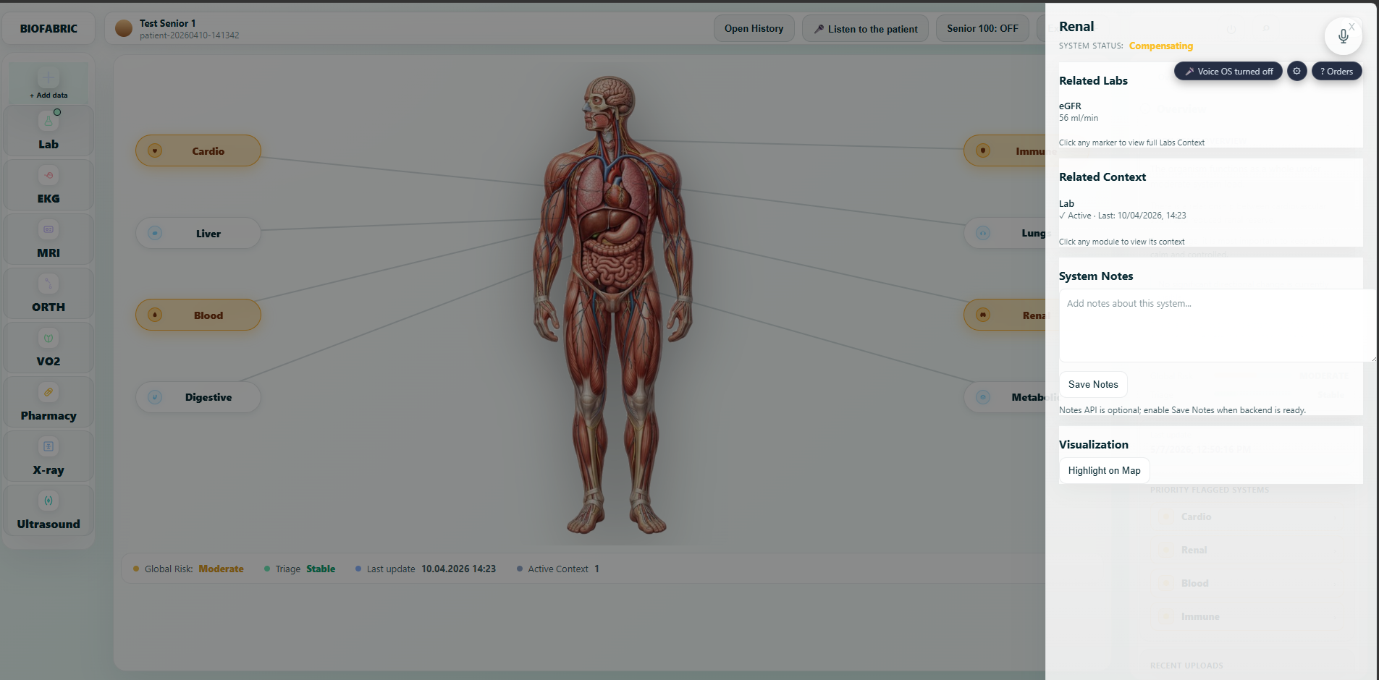This screenshot has width=1379, height=680.
Task: Click the Immune node icon
Action: coord(983,150)
